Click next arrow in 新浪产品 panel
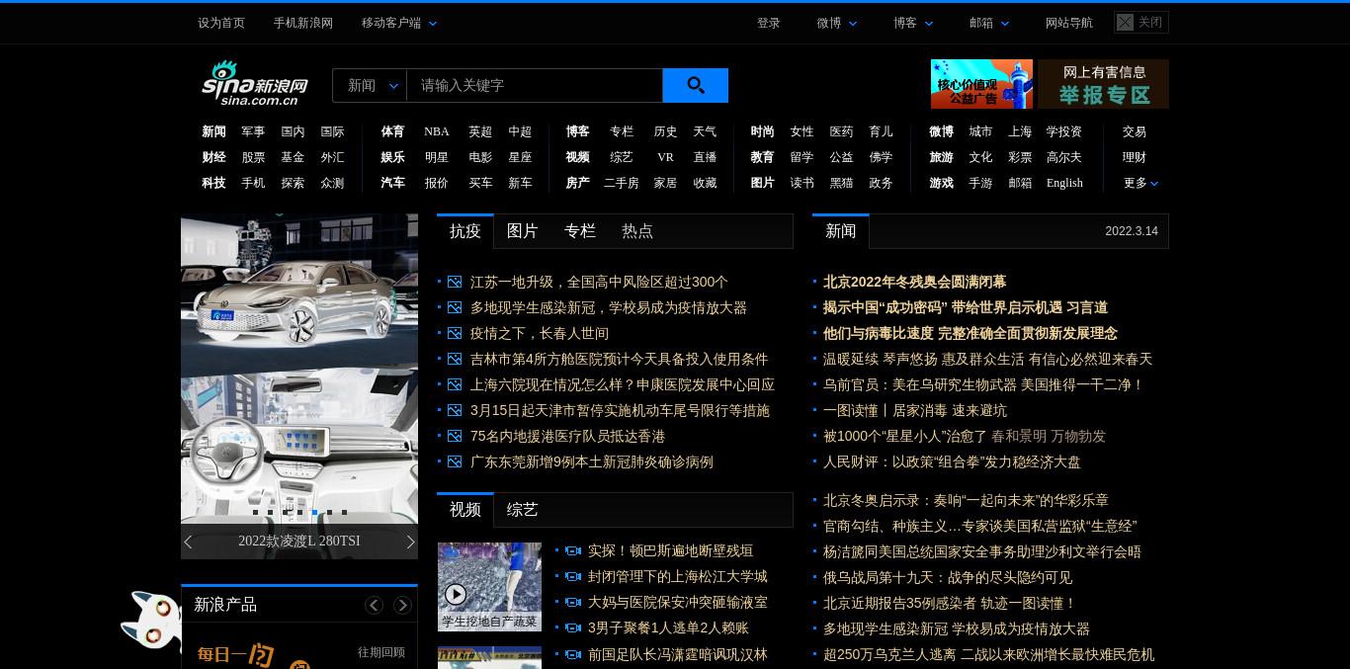The height and width of the screenshot is (669, 1350). [x=402, y=605]
